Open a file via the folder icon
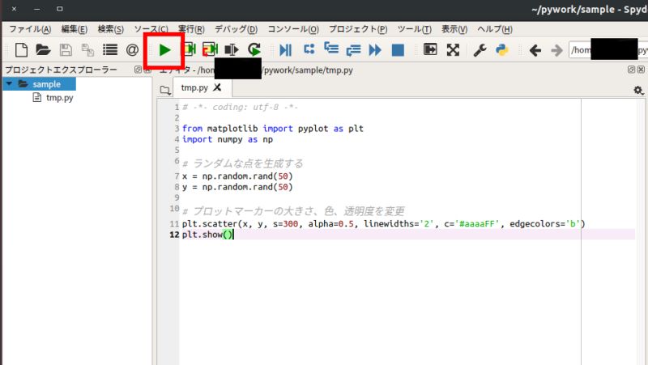 pyautogui.click(x=43, y=50)
